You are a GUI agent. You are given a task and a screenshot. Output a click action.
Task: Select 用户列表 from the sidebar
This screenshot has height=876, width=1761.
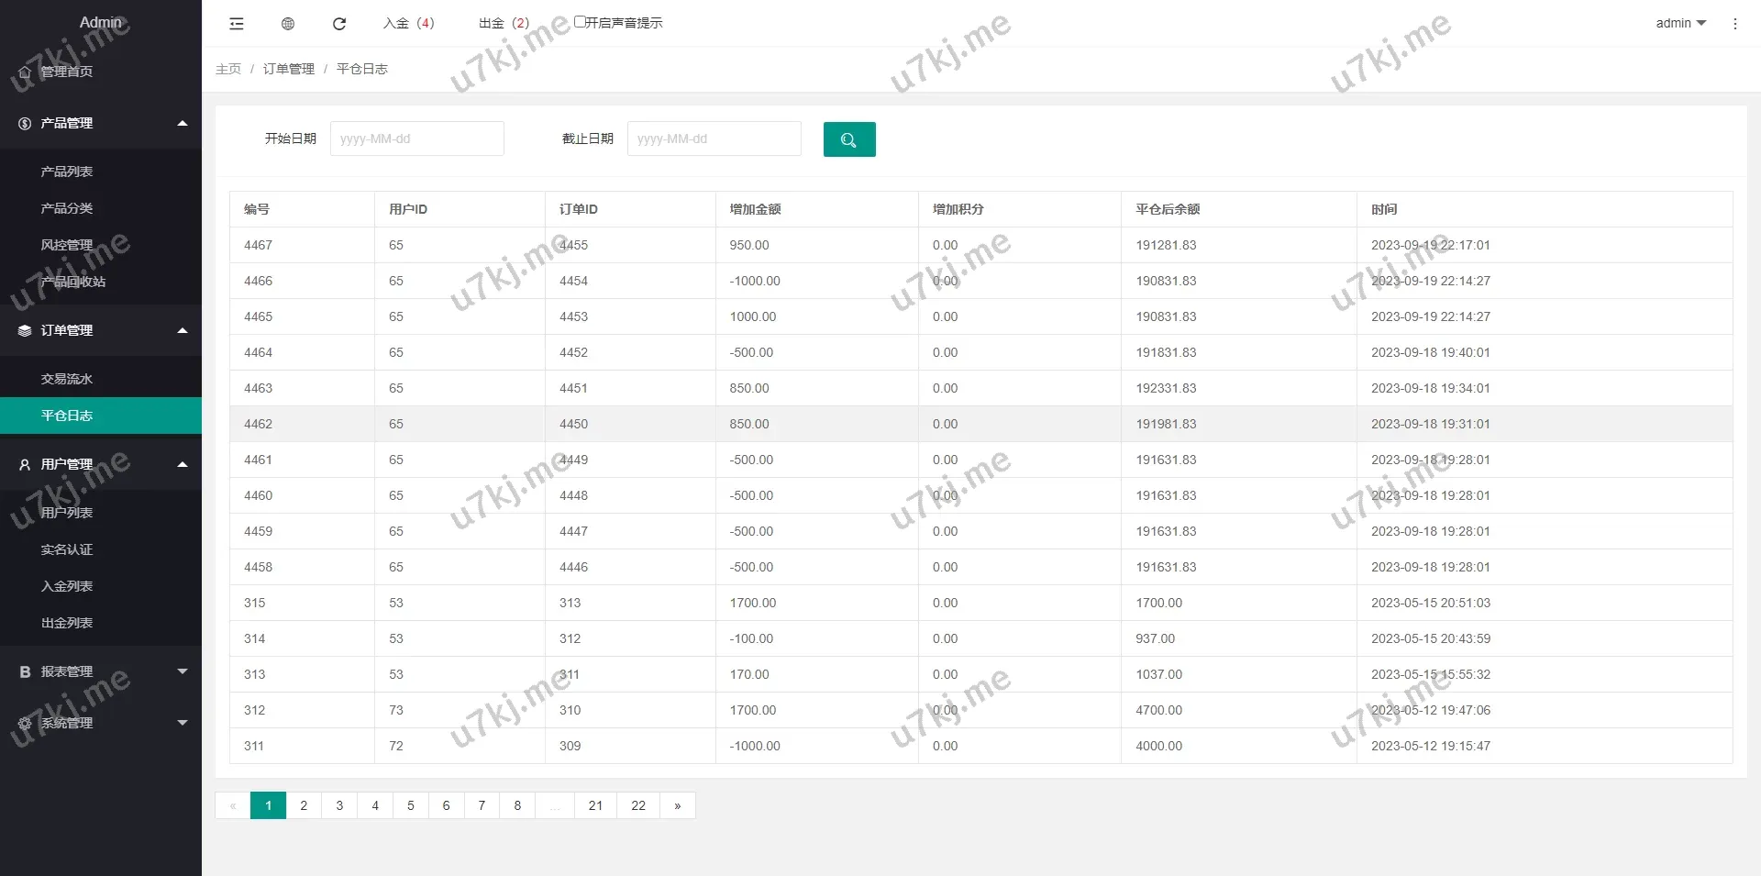(x=67, y=513)
